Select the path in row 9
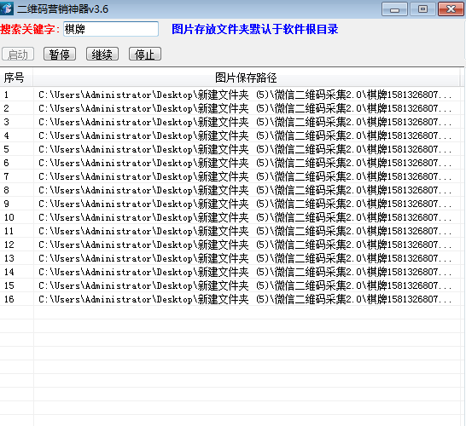This screenshot has height=426, width=466. click(x=245, y=204)
